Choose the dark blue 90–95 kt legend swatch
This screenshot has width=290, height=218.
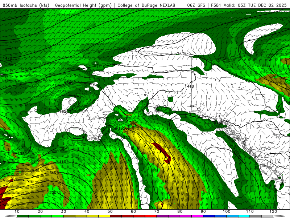(209, 216)
